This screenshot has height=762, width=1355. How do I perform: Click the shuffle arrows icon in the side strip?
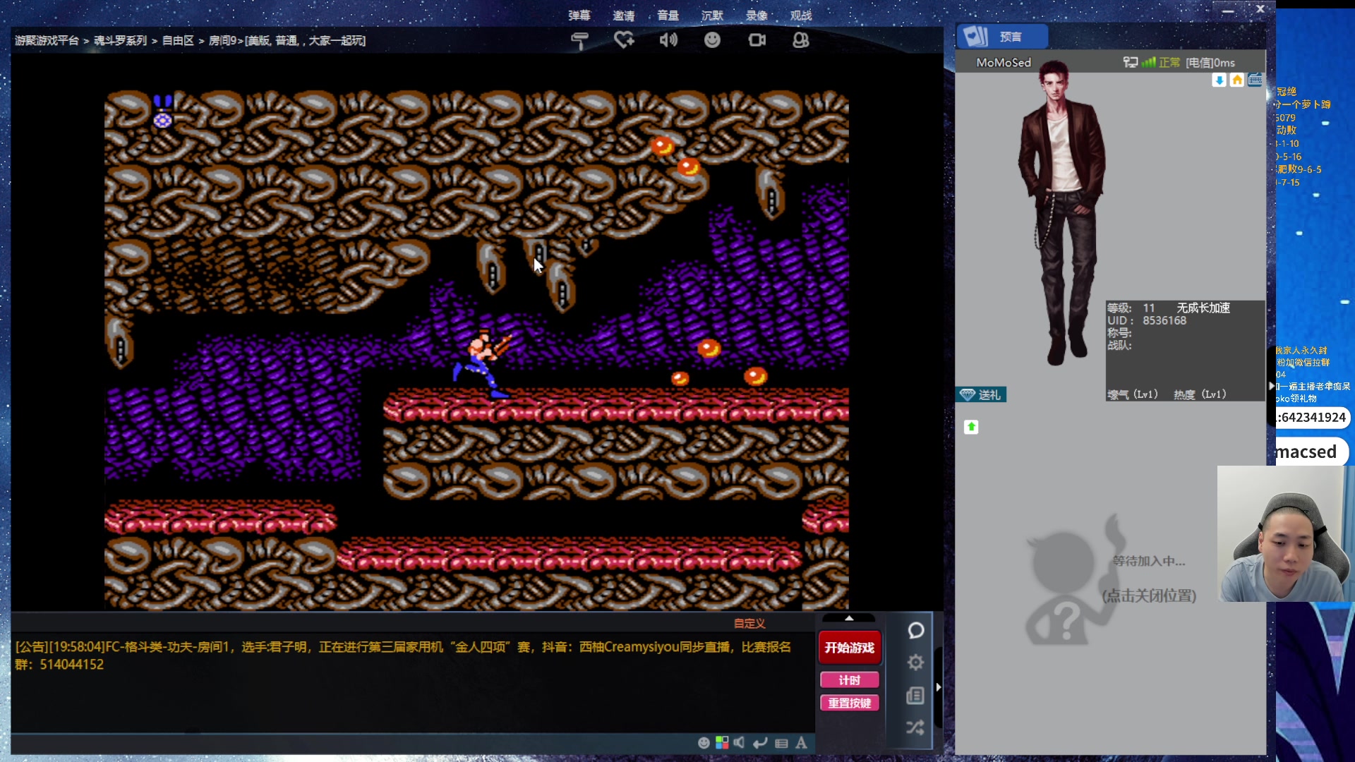click(915, 727)
